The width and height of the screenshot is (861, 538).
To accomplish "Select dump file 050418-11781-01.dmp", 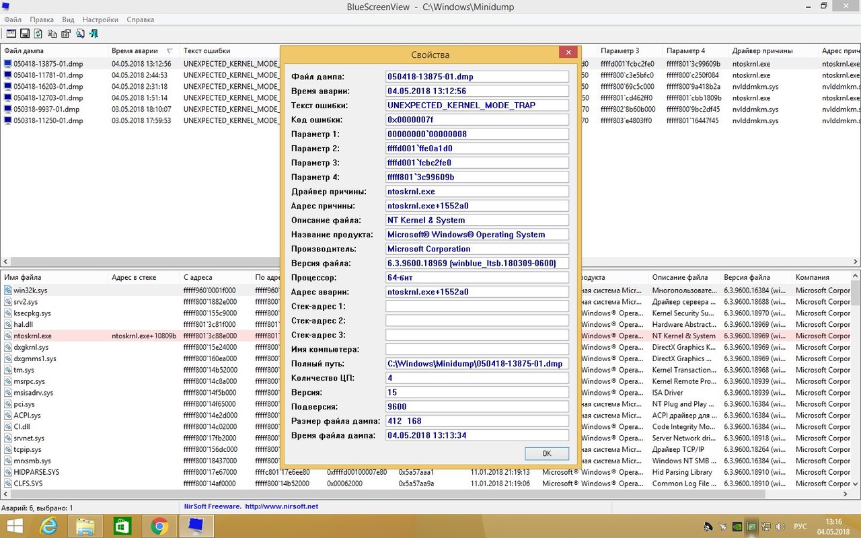I will [x=48, y=75].
